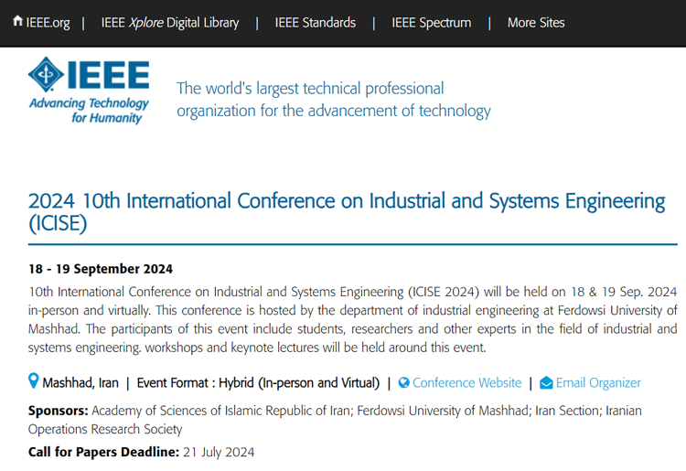
Task: Click the IEEE wordmark text in logo
Action: [109, 75]
